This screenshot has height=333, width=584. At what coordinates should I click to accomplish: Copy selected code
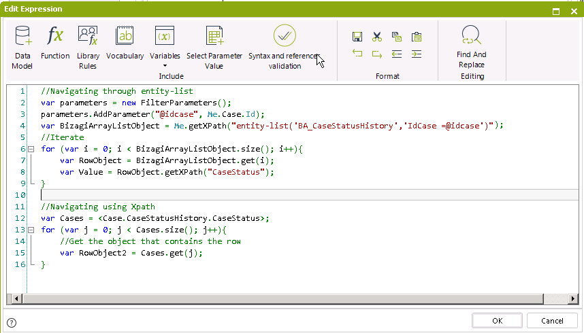(x=397, y=37)
